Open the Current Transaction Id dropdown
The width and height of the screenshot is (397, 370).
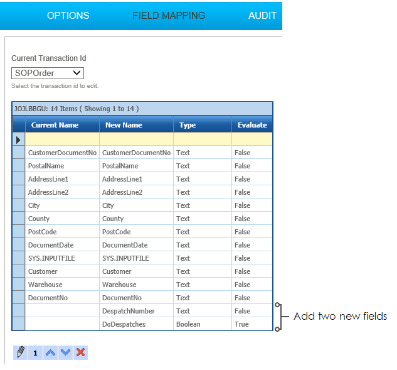pos(48,73)
